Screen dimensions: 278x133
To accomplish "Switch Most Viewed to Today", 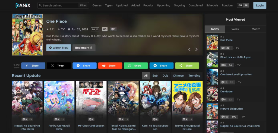I will [x=215, y=29].
